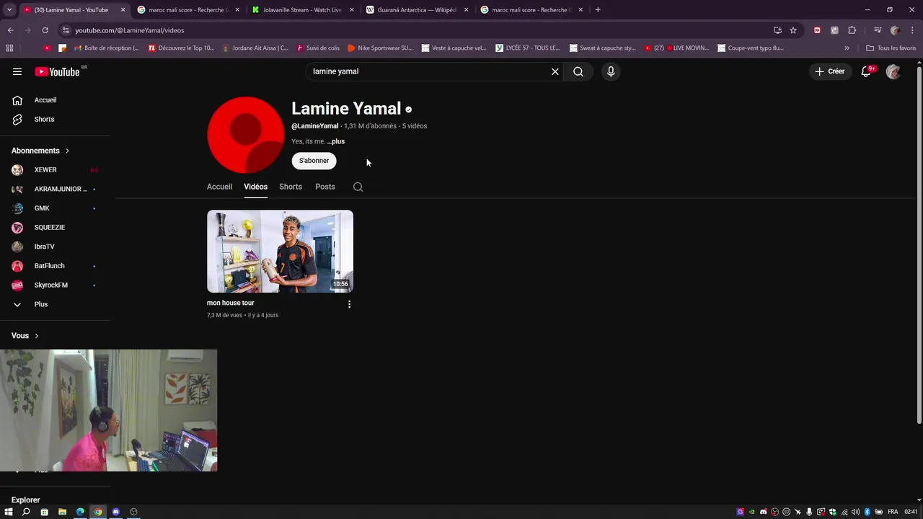
Task: Open Chrome apps grid in the bookmarks bar
Action: coord(9,48)
